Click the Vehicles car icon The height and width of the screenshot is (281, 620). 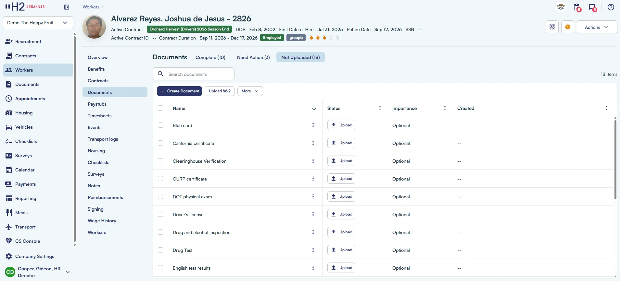coord(9,127)
